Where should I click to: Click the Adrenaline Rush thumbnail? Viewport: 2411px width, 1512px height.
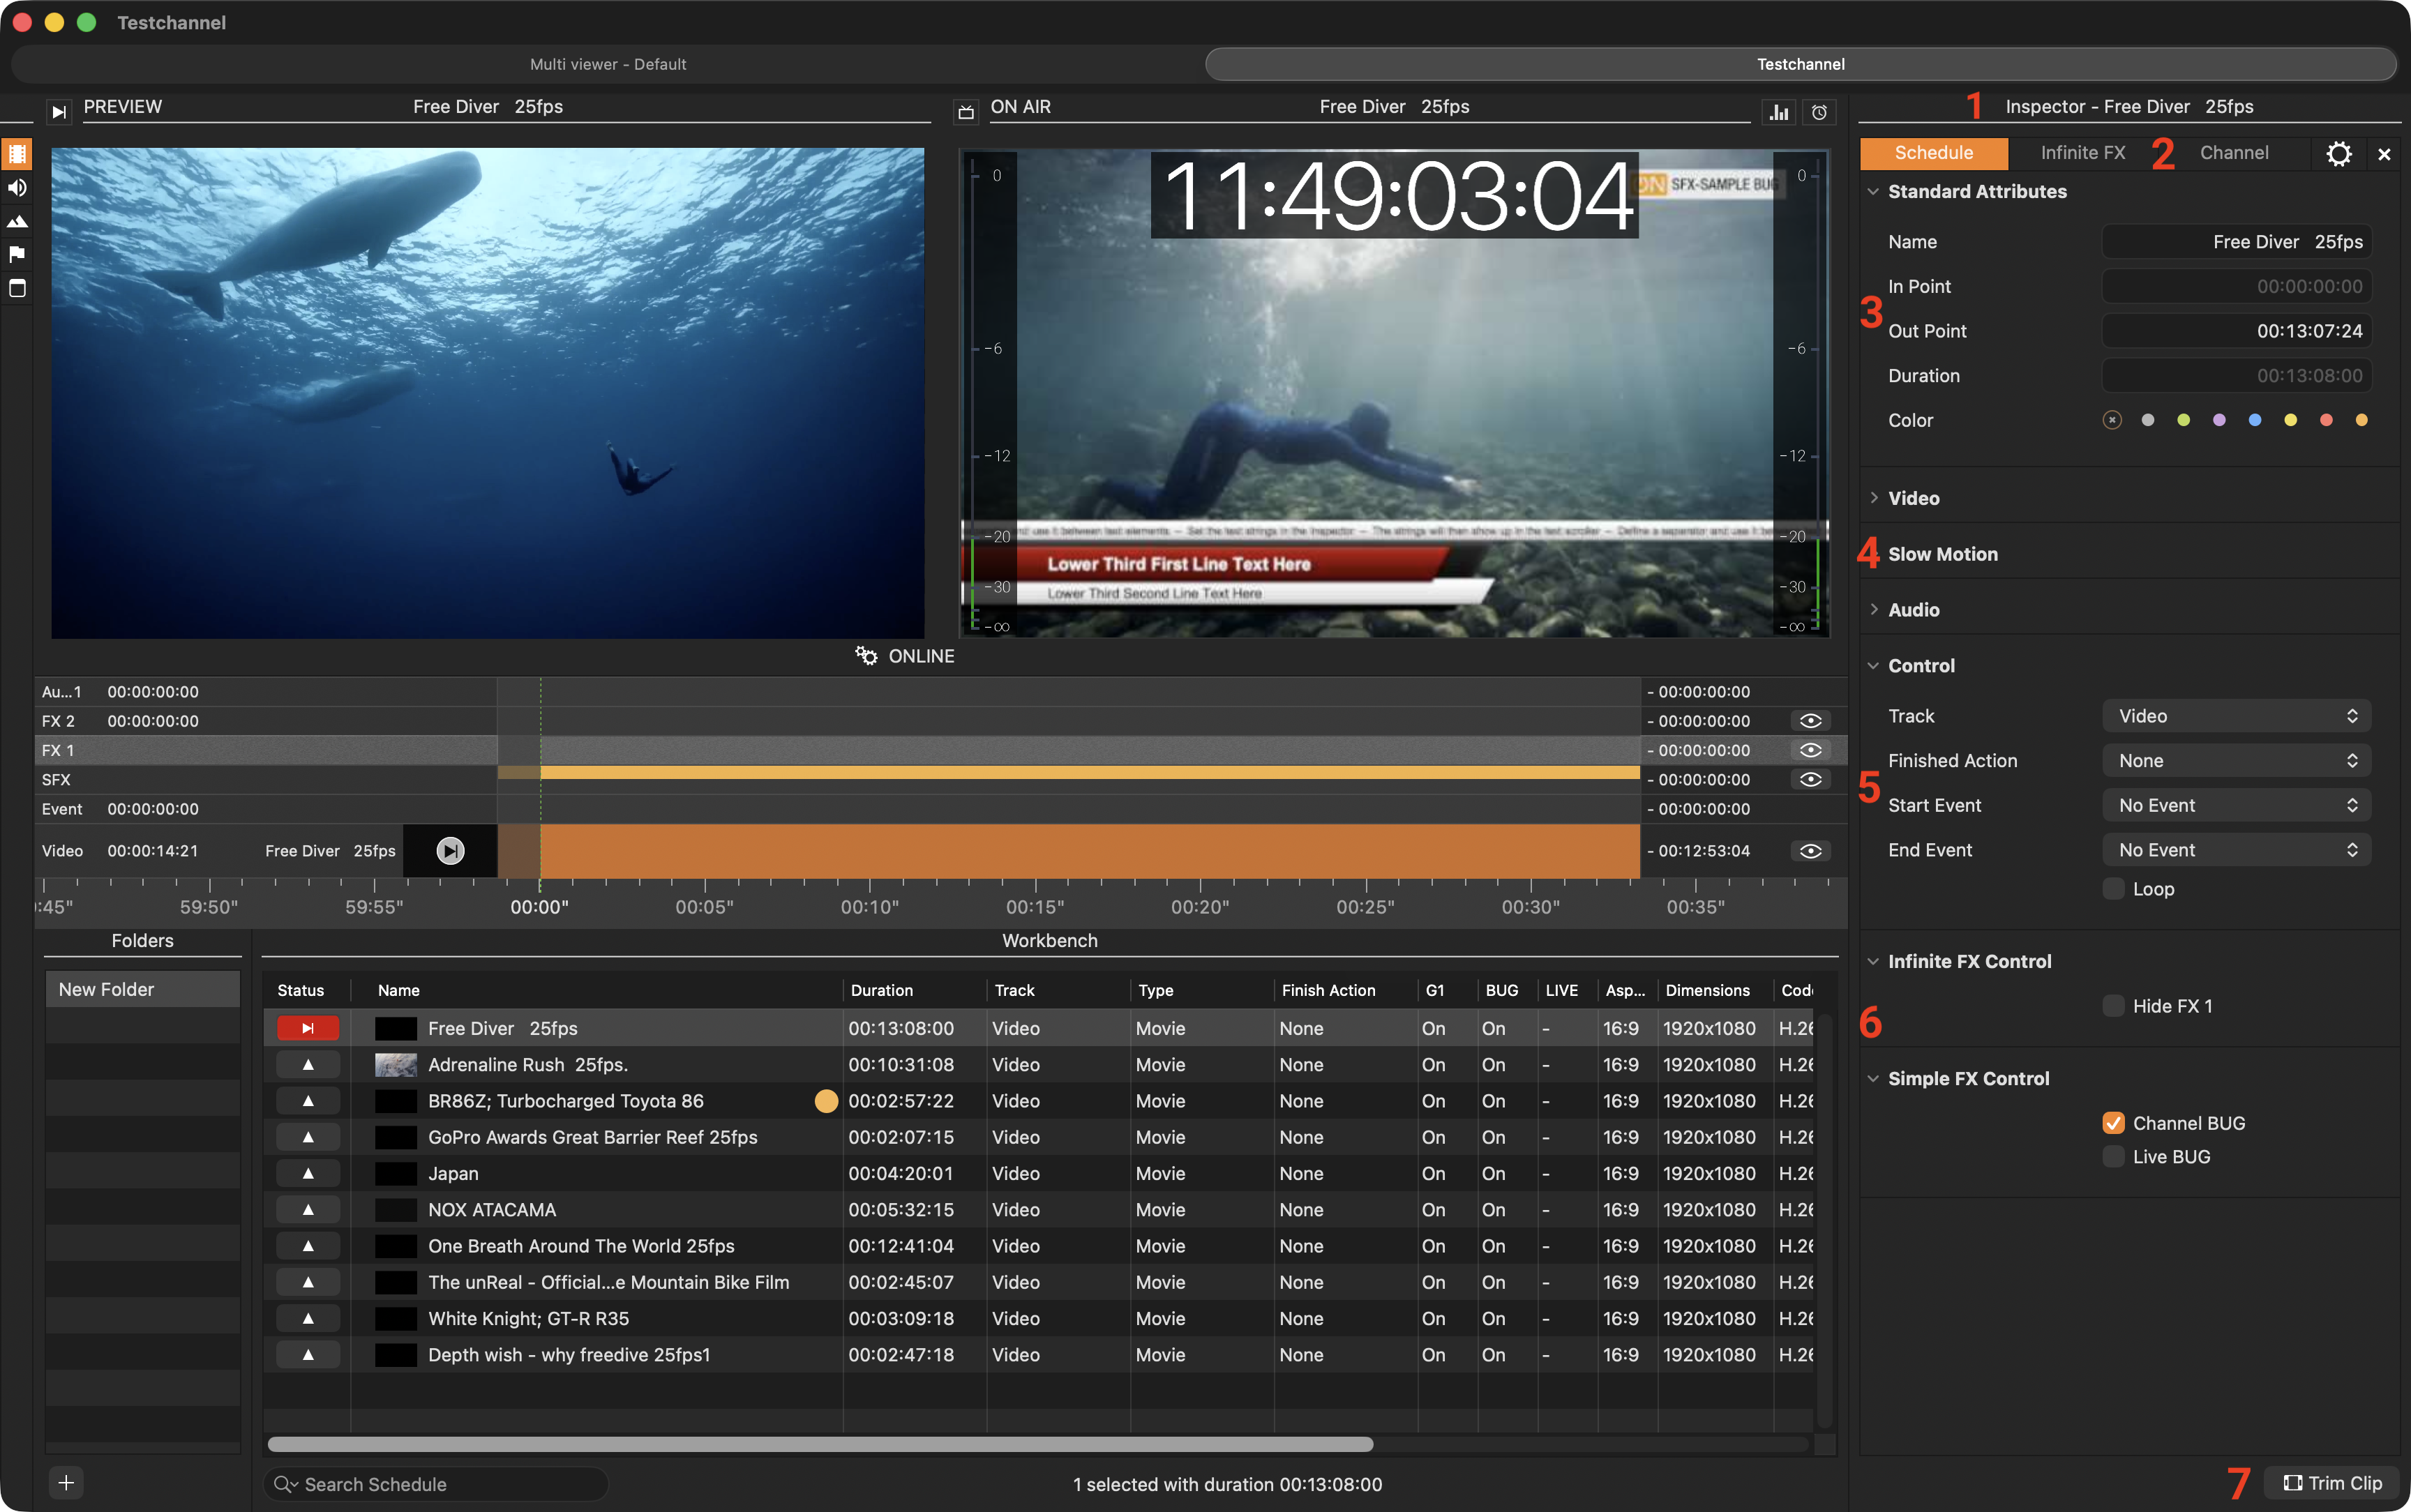coord(396,1064)
